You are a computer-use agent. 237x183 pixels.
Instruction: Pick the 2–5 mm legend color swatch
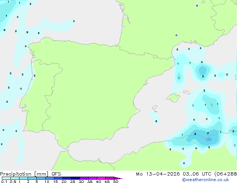tap(32, 178)
